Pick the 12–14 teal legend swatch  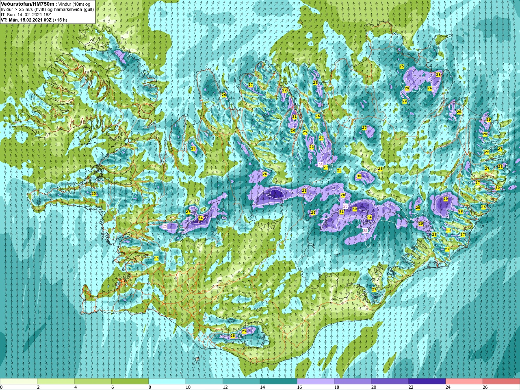241,381
